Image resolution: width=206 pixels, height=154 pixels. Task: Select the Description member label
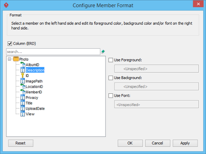(x=35, y=70)
